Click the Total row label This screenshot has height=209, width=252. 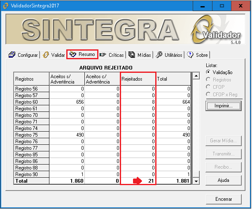point(31,181)
